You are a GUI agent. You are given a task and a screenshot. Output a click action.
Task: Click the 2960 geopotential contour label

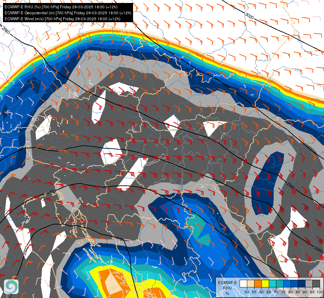319,250
